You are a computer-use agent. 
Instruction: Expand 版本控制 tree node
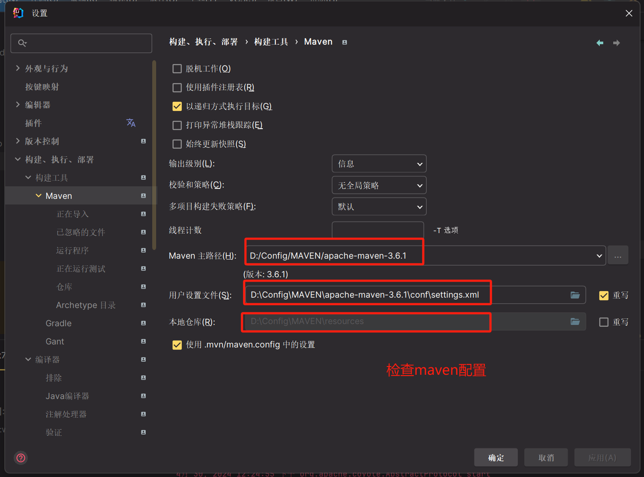[18, 141]
